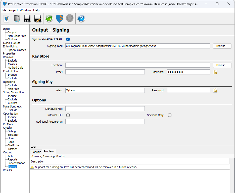This screenshot has width=235, height=193.
Task: Click the Signing Tool path field
Action: pyautogui.click(x=137, y=46)
